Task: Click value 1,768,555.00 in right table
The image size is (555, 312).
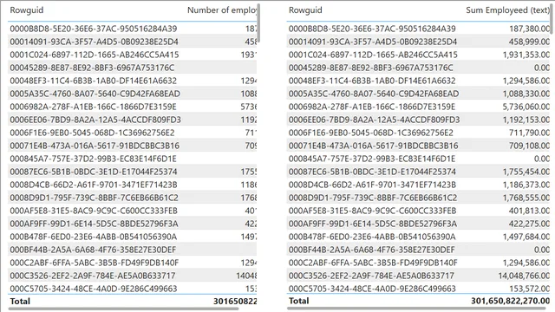Action: (526, 198)
